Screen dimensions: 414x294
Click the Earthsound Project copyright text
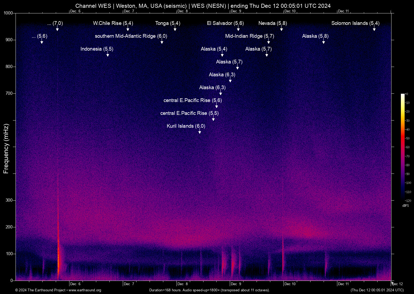tap(40, 290)
